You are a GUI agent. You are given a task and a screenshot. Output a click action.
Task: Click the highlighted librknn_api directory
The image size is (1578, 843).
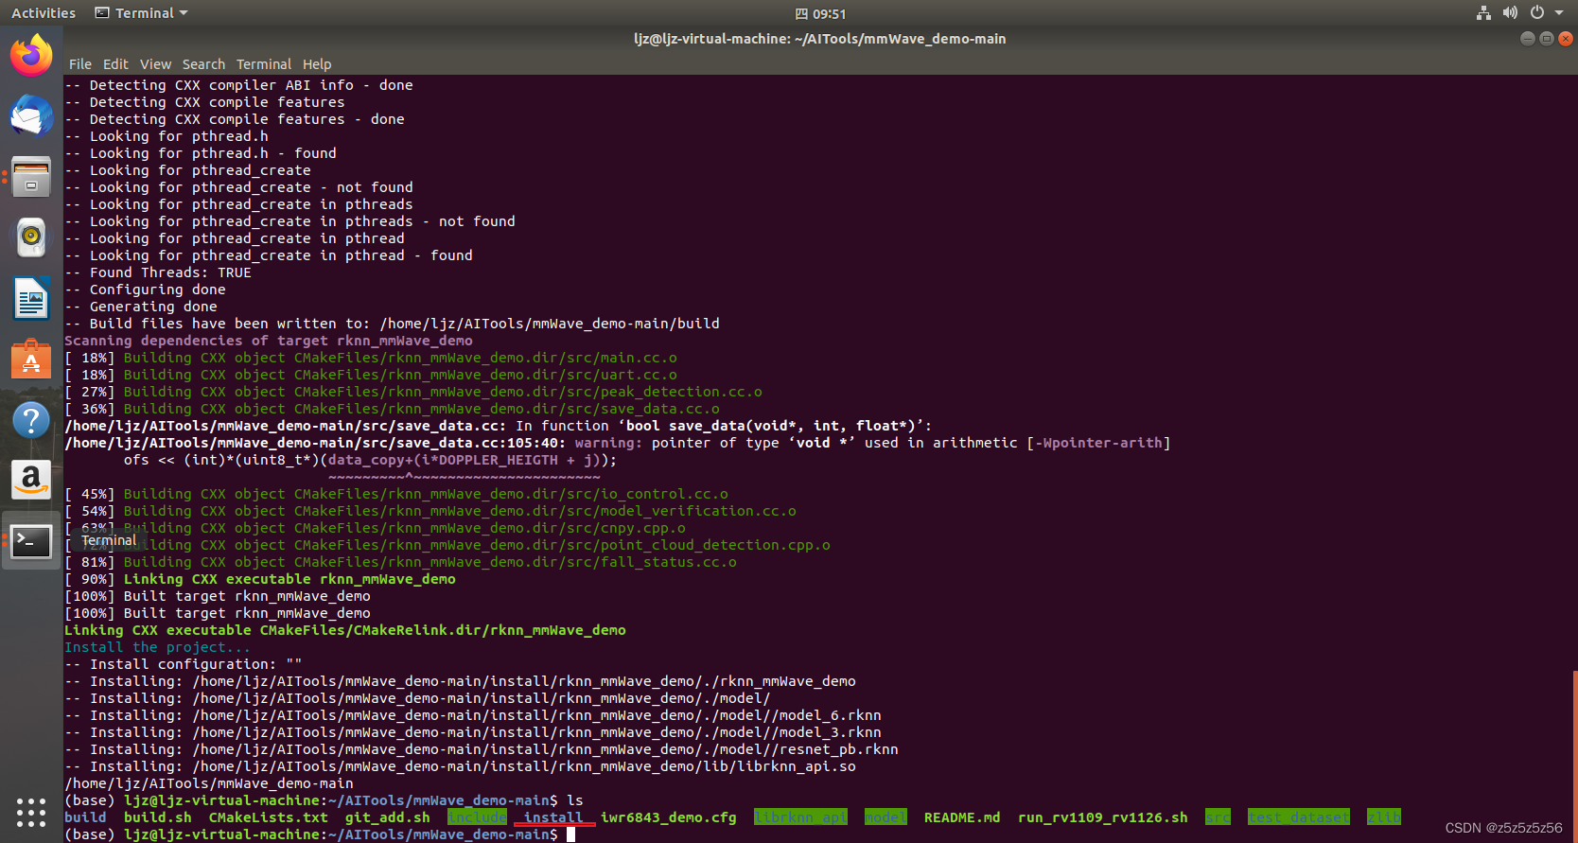[800, 817]
